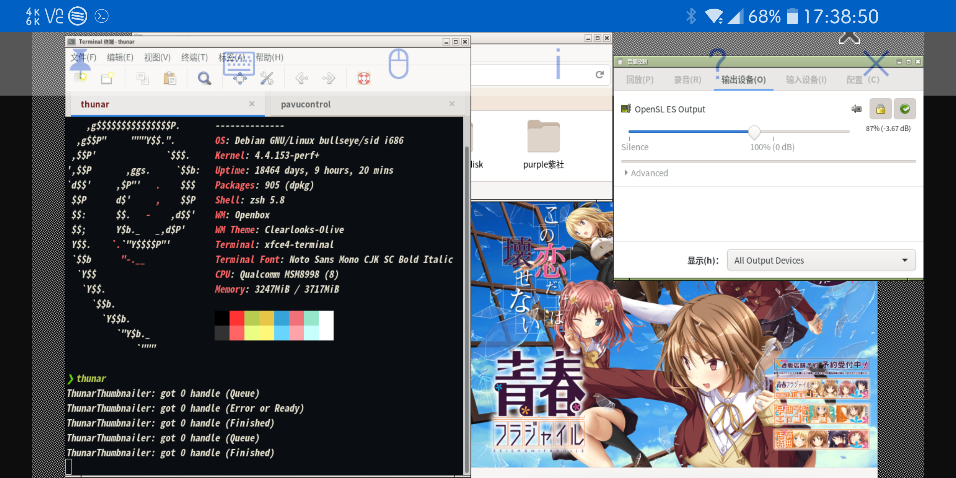Tap the VNC mouse overlay icon

(398, 64)
